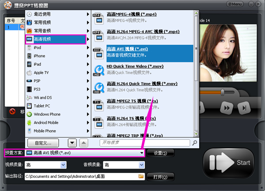265x191 pixels.
Task: Open the 视频质量 video quality dropdown
Action: pos(45,165)
